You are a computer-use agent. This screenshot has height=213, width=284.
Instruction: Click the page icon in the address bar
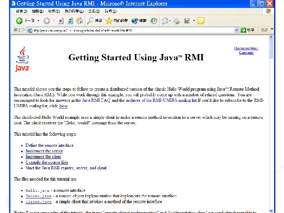tap(30, 30)
